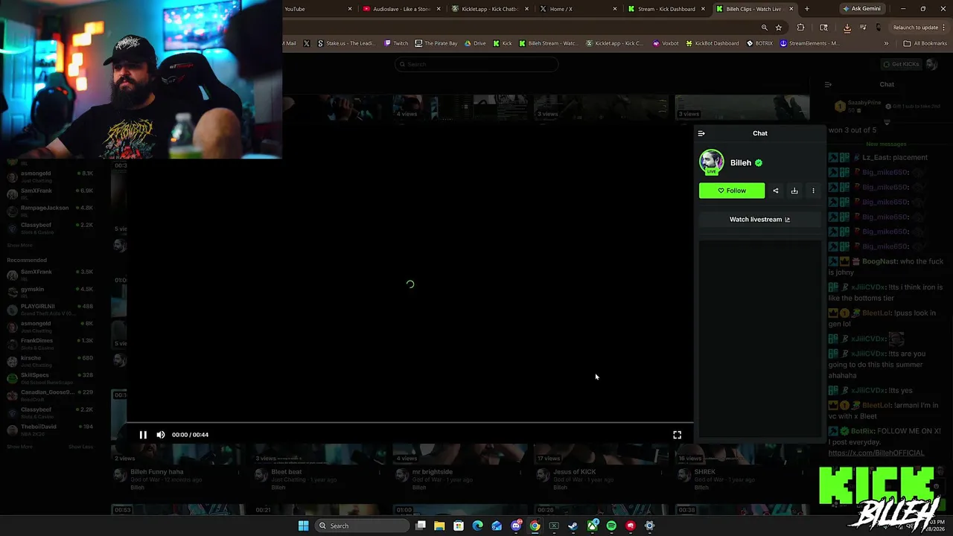Open the KickBot Dashboard bookmark
Viewport: 953px width, 536px height.
point(713,43)
